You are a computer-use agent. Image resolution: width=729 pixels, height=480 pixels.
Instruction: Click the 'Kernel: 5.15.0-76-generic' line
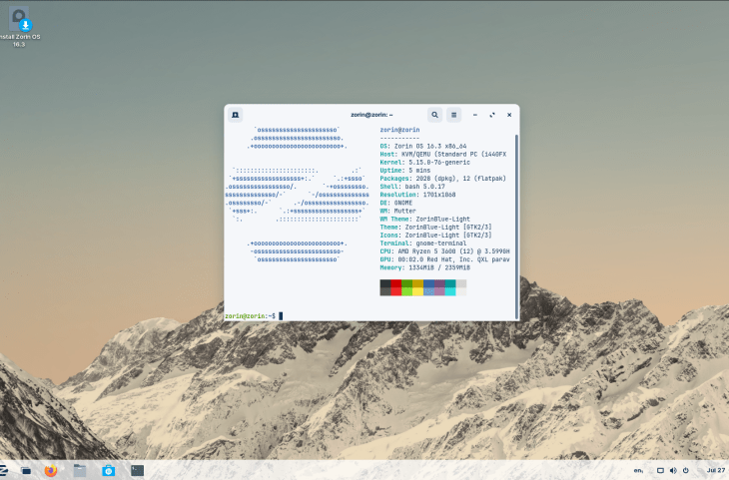[425, 163]
